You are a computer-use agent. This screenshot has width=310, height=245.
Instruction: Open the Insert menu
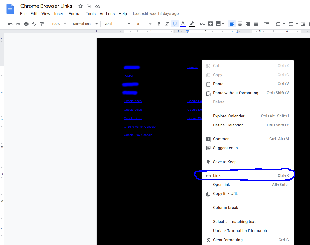pyautogui.click(x=59, y=14)
